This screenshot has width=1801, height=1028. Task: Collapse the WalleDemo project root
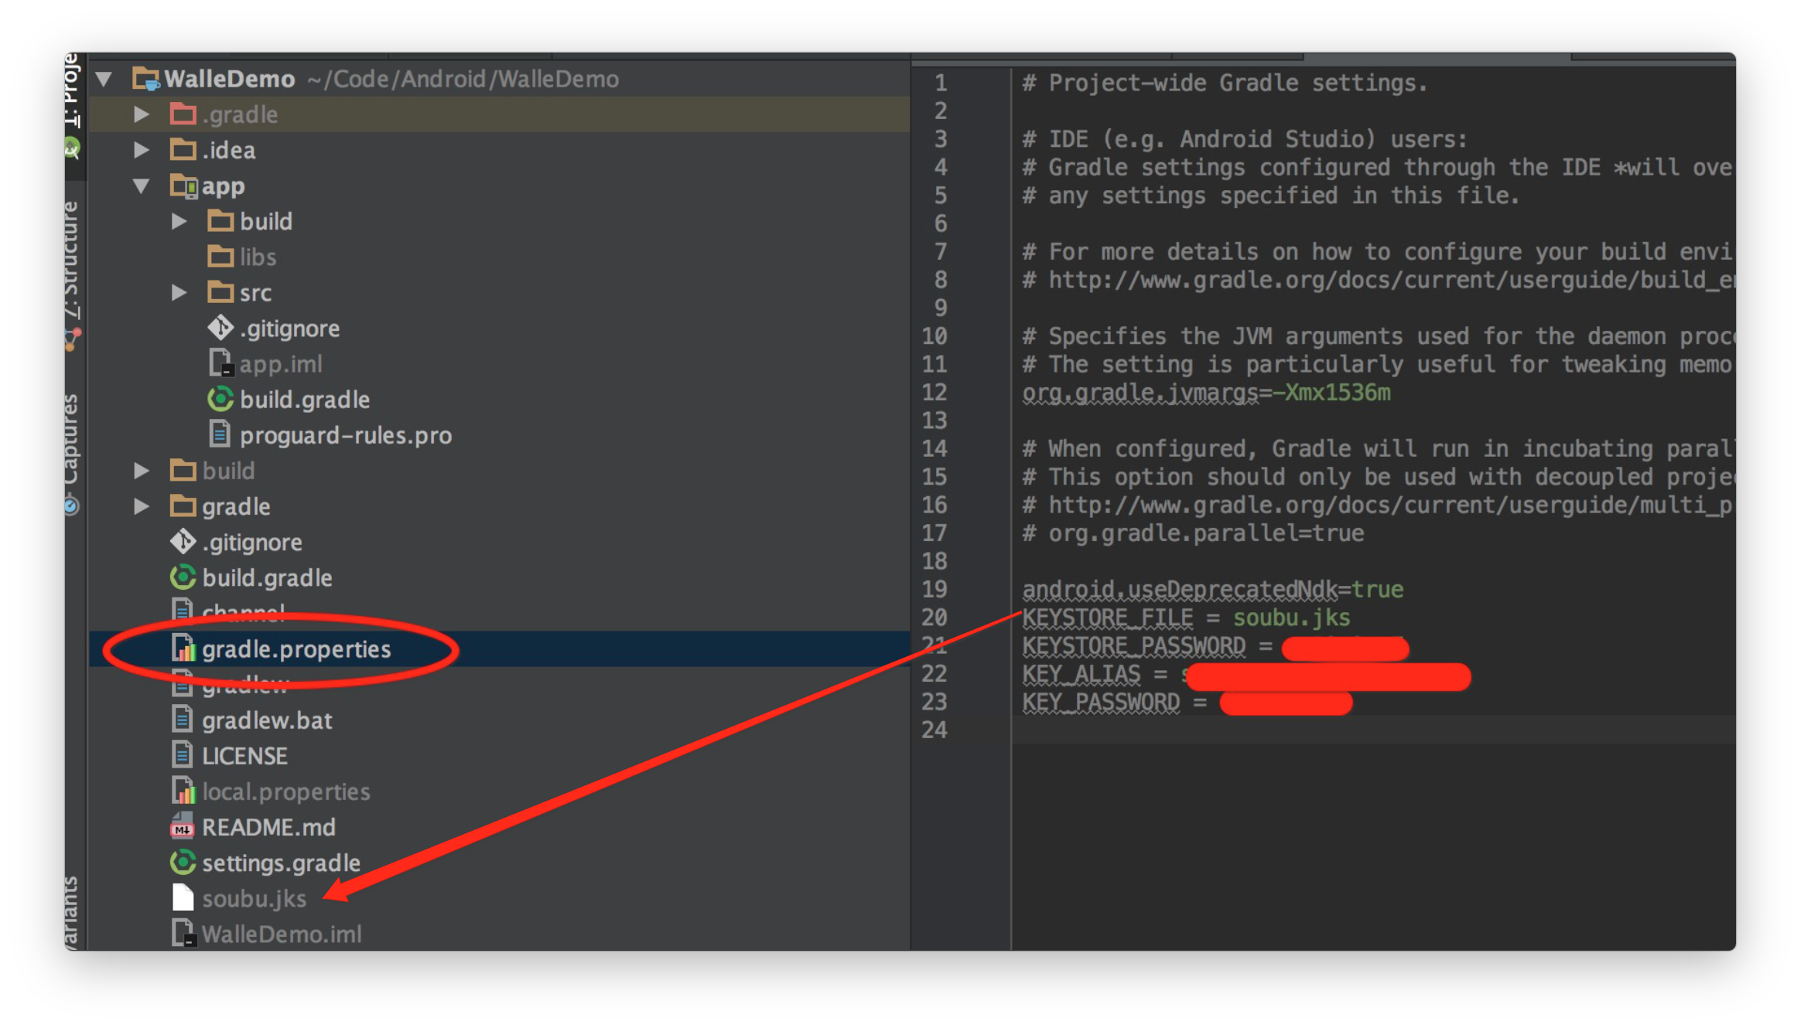pos(104,79)
